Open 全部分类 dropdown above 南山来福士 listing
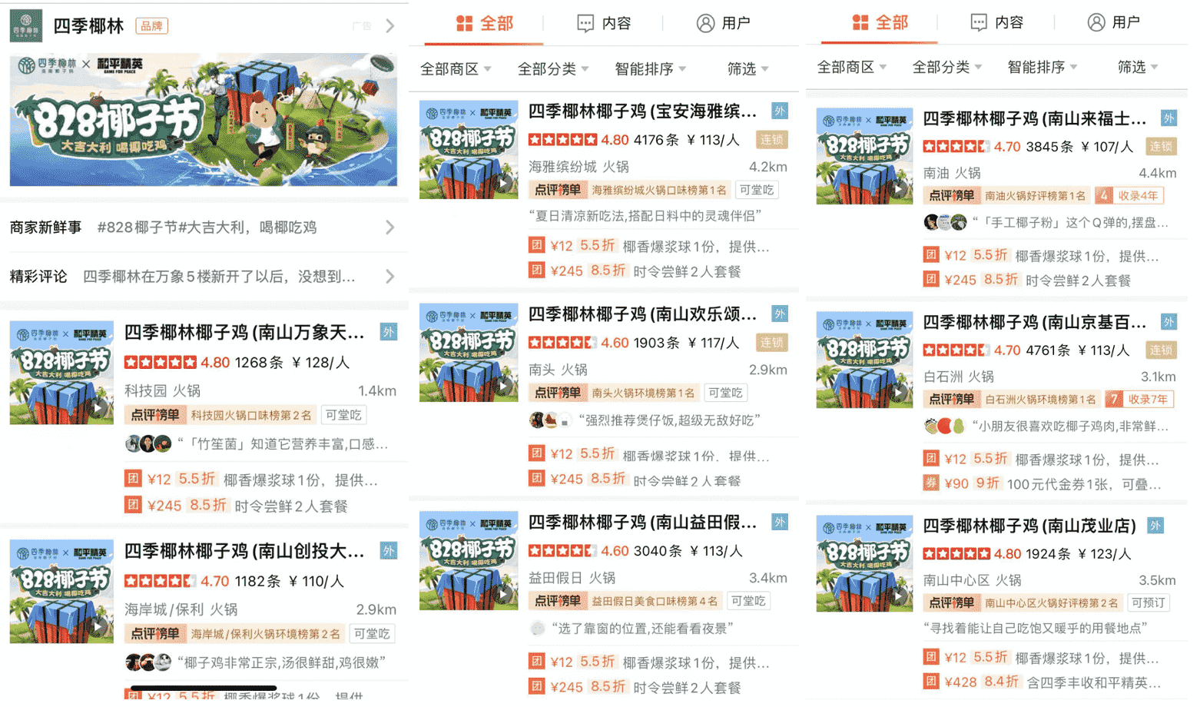1200x707 pixels. [947, 68]
